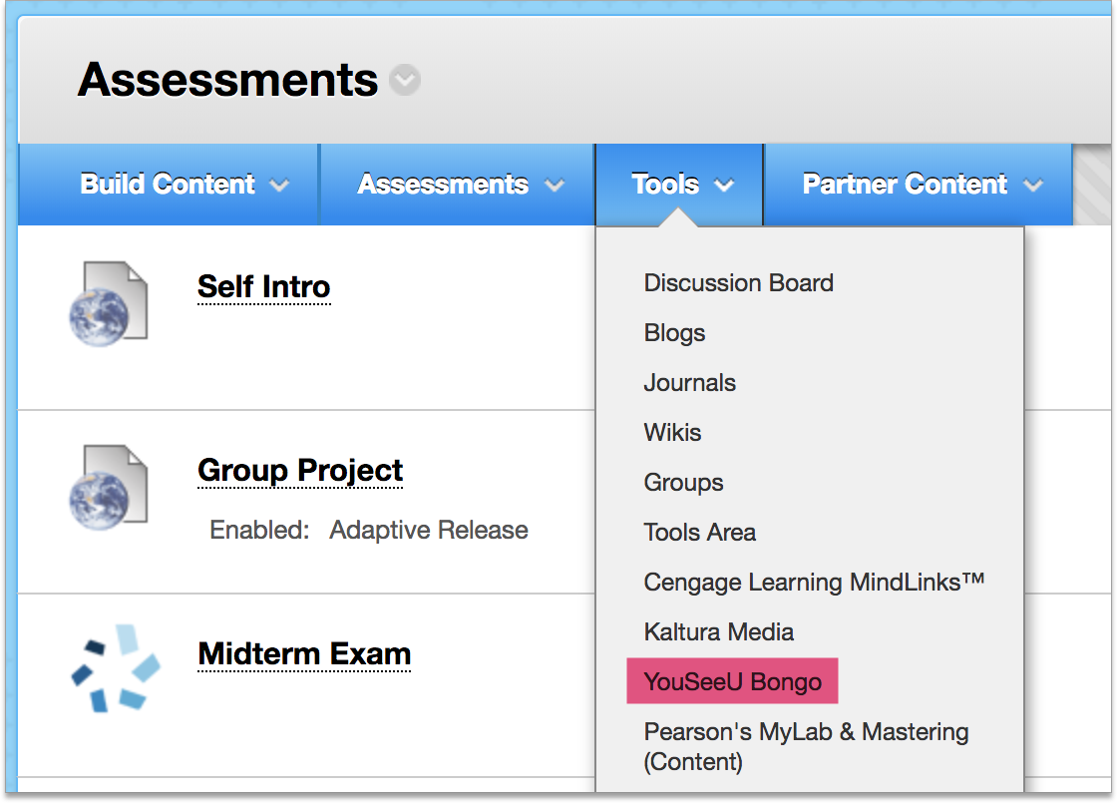The image size is (1117, 803).
Task: Open the Partner Content dropdown
Action: click(x=922, y=185)
